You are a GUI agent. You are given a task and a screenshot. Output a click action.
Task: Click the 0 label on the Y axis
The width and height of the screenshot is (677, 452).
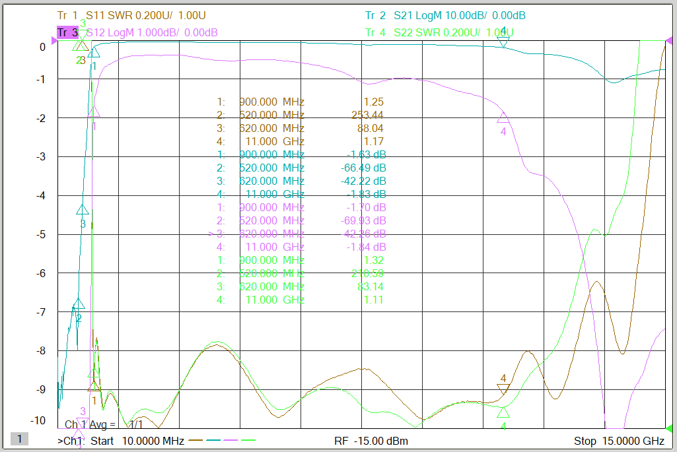coord(42,47)
